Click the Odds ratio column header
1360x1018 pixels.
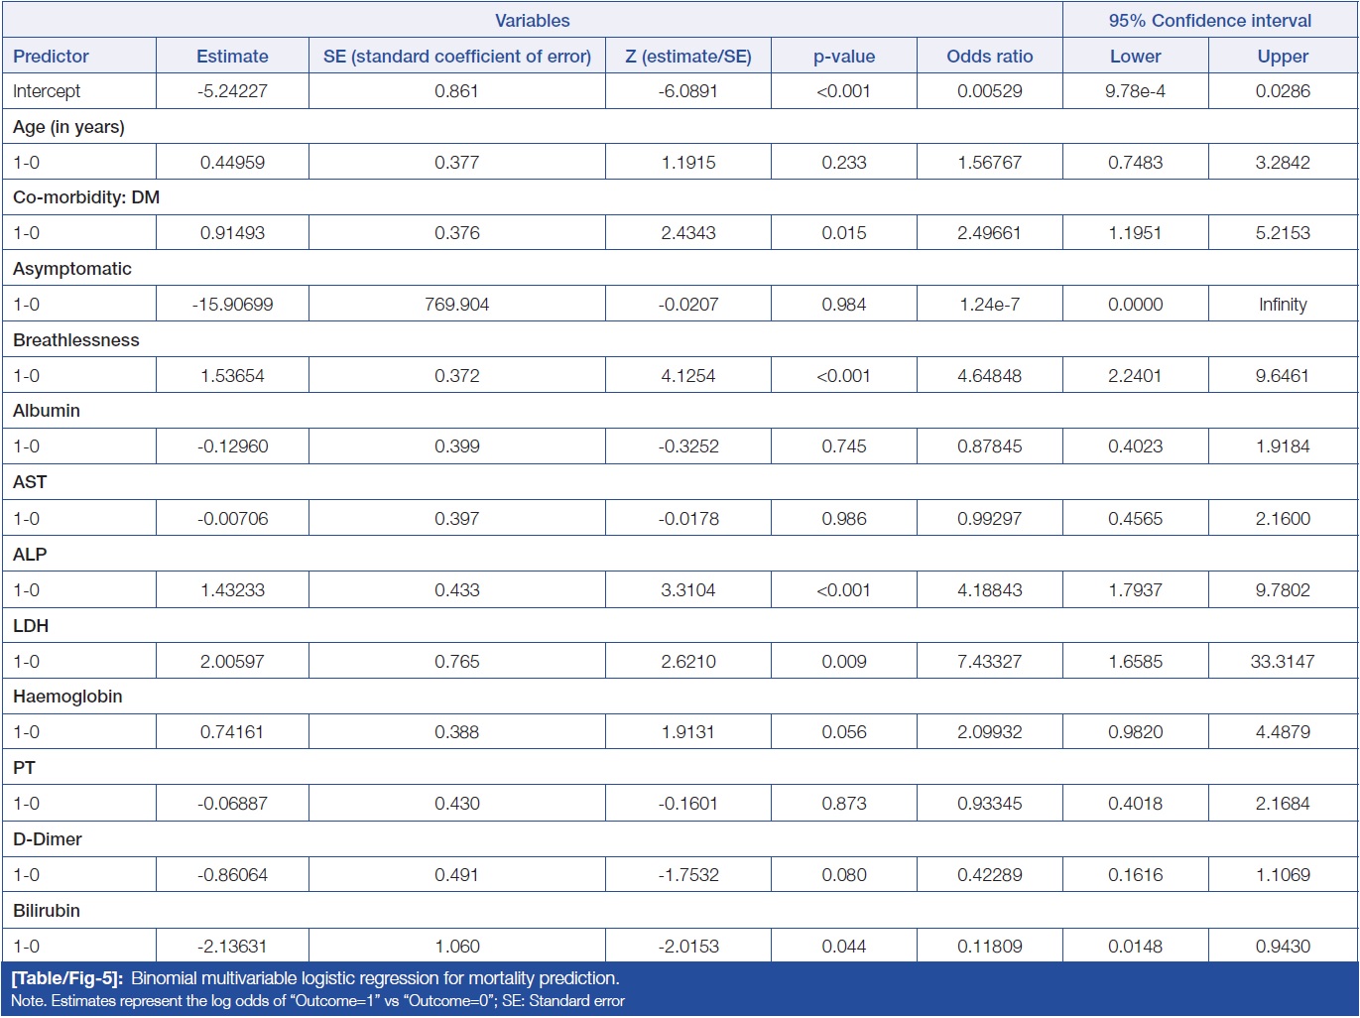989,57
